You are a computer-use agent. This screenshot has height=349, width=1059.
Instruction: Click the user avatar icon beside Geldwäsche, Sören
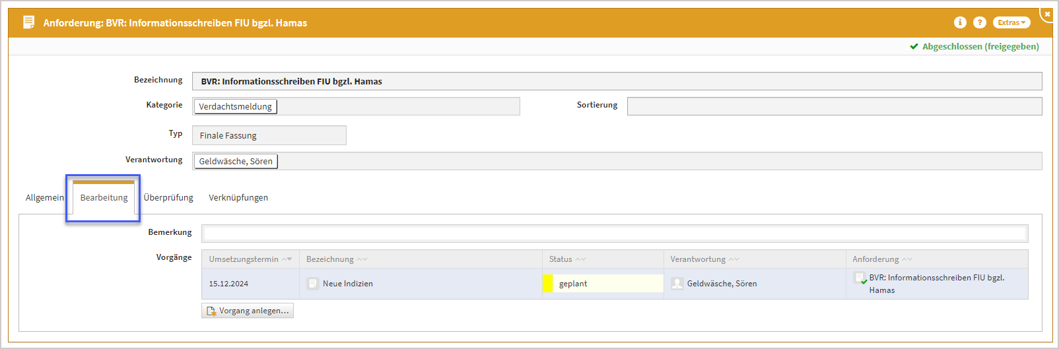677,284
